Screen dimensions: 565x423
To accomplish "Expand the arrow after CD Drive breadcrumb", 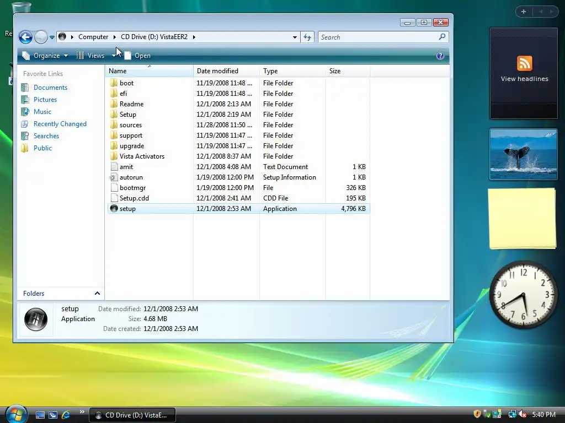I will 194,37.
